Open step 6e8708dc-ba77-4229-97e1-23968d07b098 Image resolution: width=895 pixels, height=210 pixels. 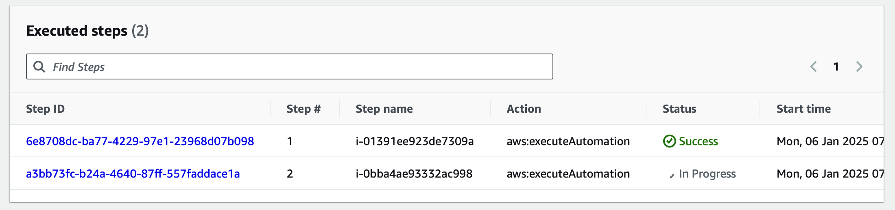(140, 141)
